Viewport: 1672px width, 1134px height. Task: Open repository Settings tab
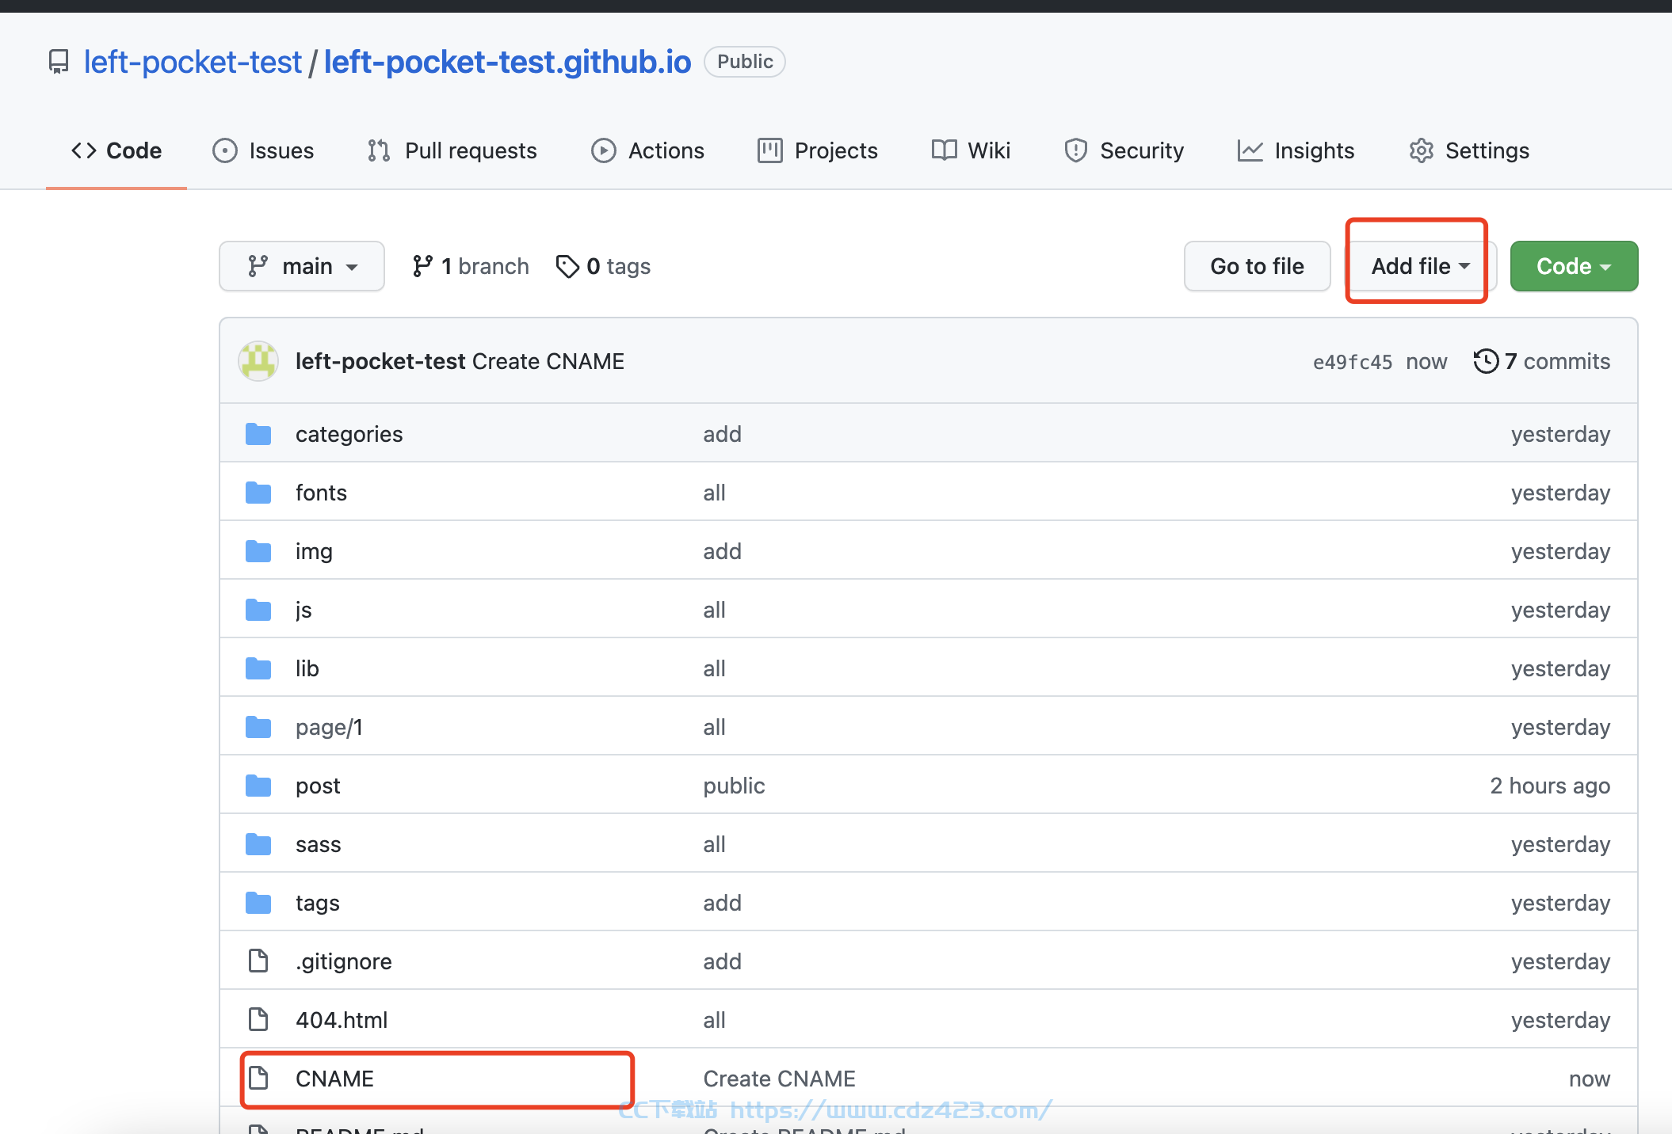tap(1469, 150)
